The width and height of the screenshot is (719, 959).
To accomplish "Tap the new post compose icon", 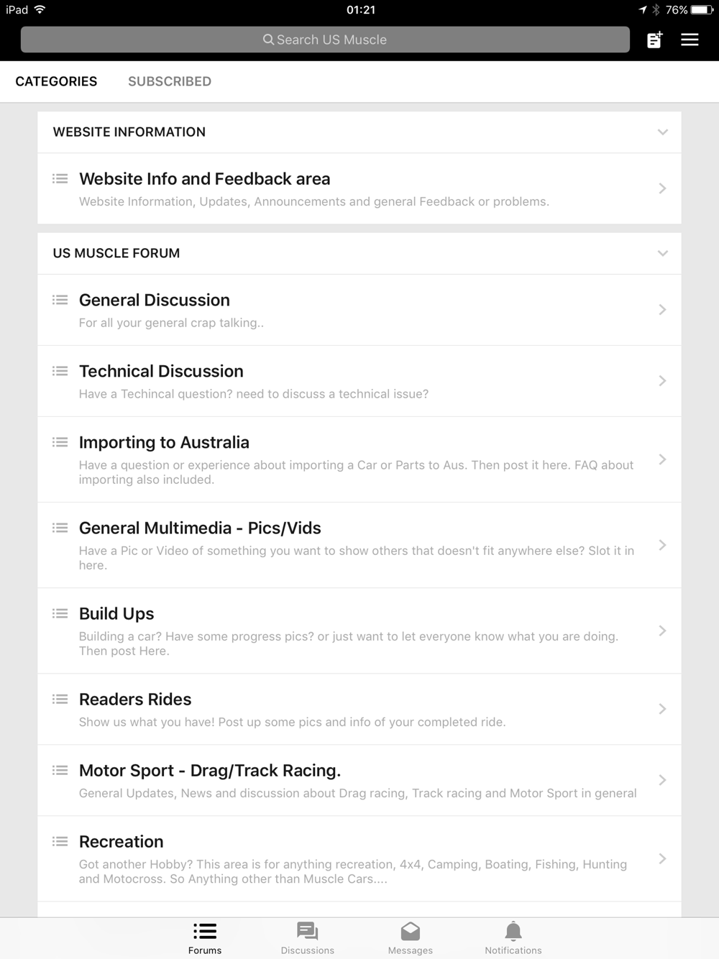I will (654, 40).
